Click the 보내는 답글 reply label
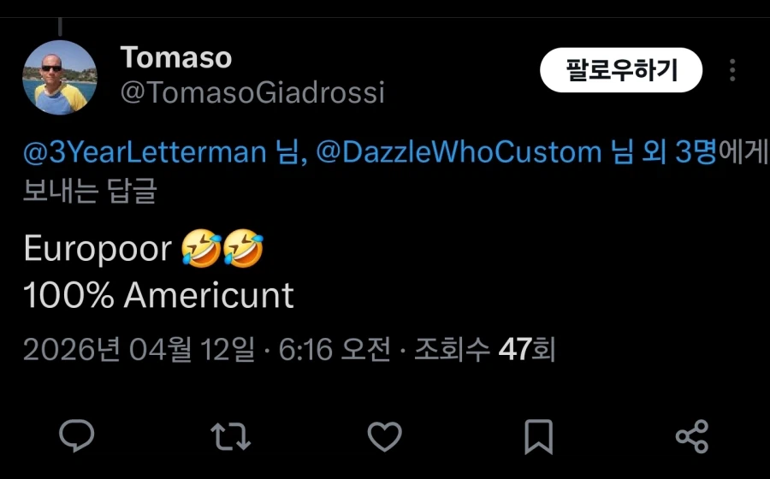 click(90, 190)
